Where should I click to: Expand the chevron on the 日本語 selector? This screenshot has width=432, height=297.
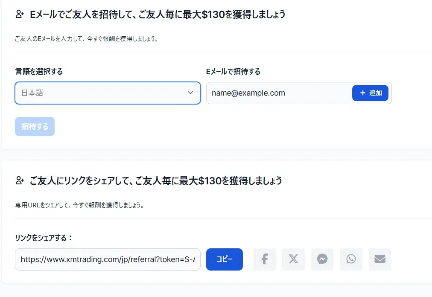(x=190, y=93)
